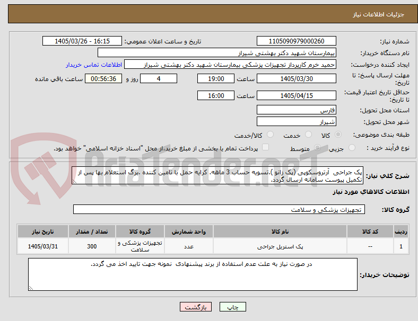Viewport: 418px width, 321px height.
Task: Click the resize handle of buyer notes textarea
Action: coord(31,288)
